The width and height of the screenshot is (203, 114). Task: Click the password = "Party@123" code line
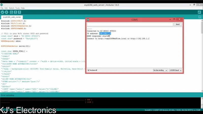click(x=20, y=39)
